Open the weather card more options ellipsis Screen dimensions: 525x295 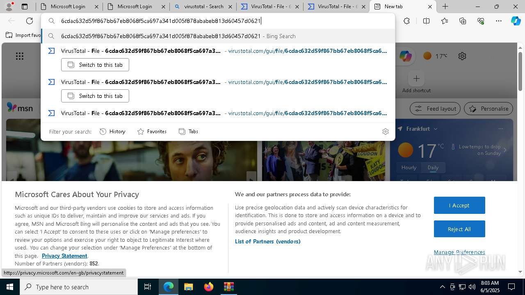tap(501, 129)
